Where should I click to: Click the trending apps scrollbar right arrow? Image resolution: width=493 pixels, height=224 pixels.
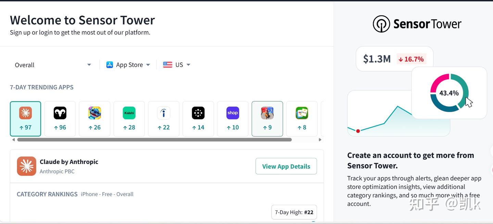[x=320, y=140]
